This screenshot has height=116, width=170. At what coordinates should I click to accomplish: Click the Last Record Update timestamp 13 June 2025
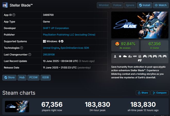pyautogui.click(x=61, y=61)
